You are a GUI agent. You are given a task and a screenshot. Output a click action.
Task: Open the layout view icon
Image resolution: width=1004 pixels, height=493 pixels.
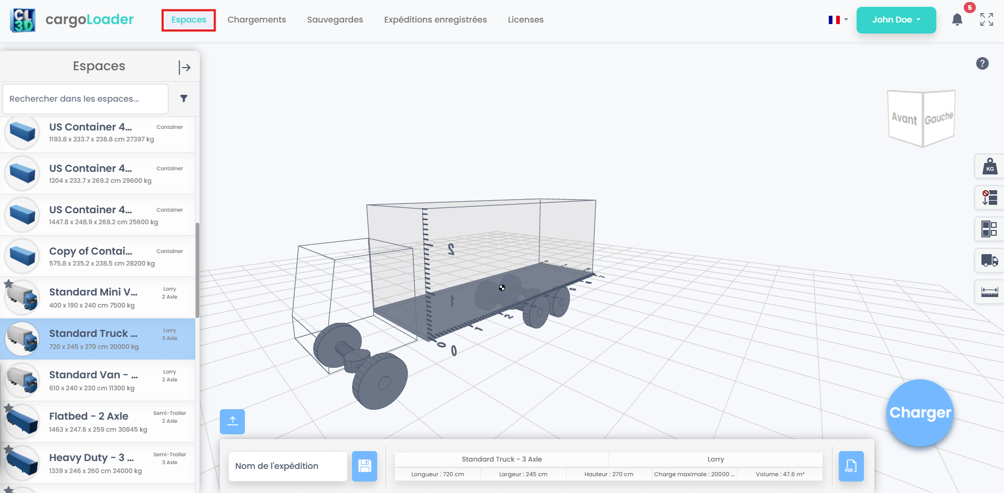click(x=989, y=229)
